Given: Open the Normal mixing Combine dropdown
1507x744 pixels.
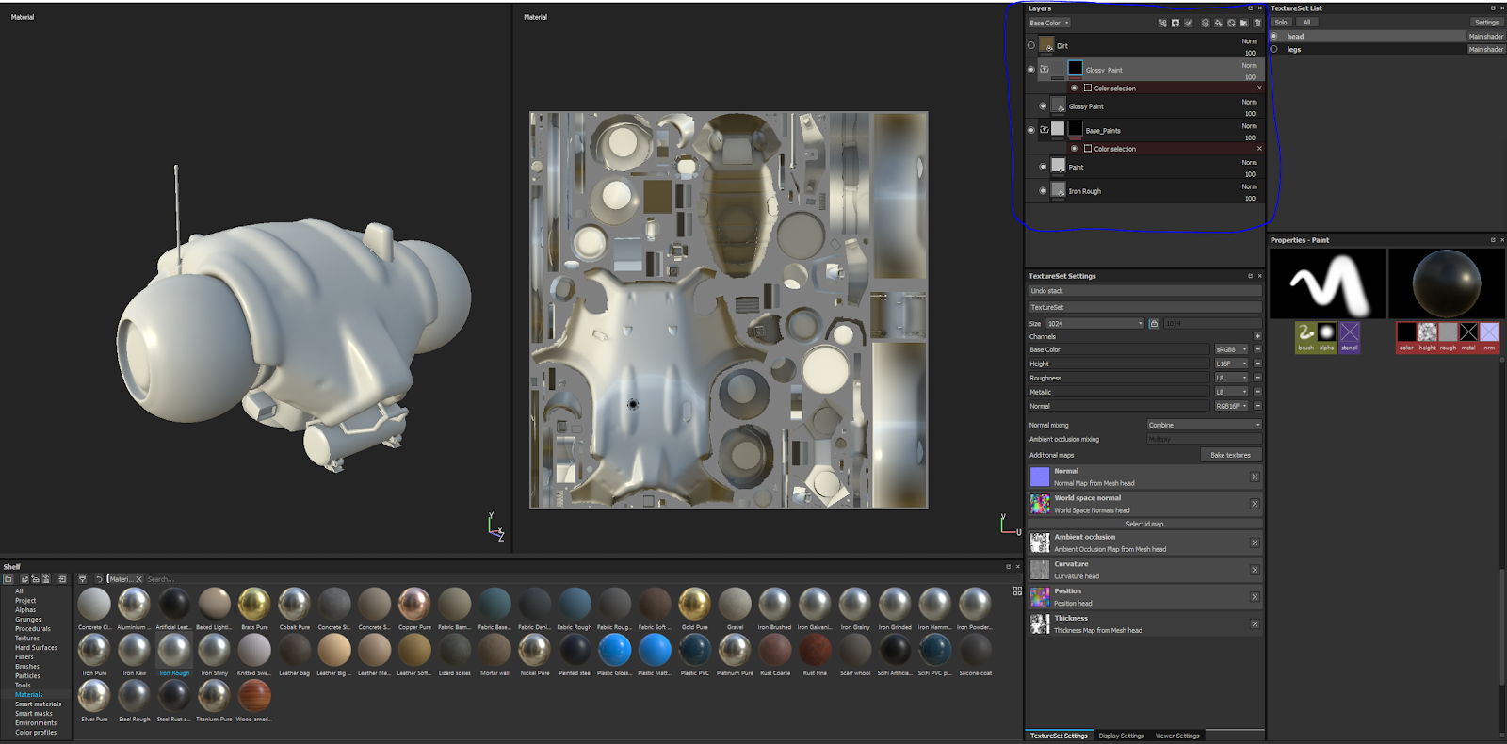Looking at the screenshot, I should click(1204, 425).
